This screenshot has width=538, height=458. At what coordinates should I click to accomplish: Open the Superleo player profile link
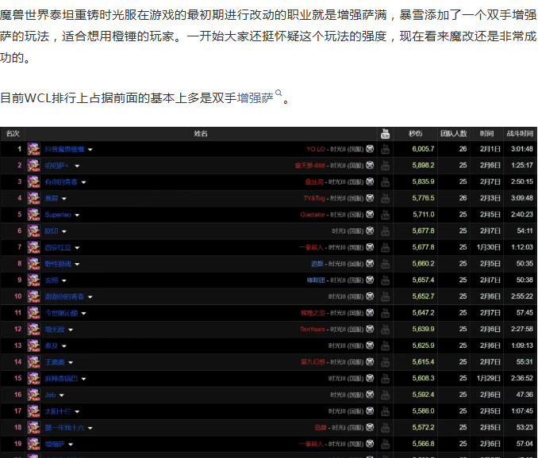click(x=58, y=215)
